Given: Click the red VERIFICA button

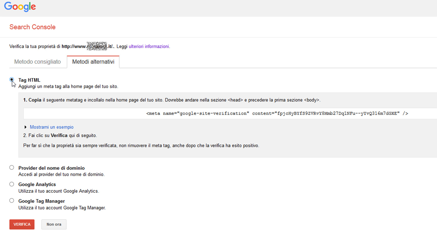Looking at the screenshot, I should click(22, 224).
